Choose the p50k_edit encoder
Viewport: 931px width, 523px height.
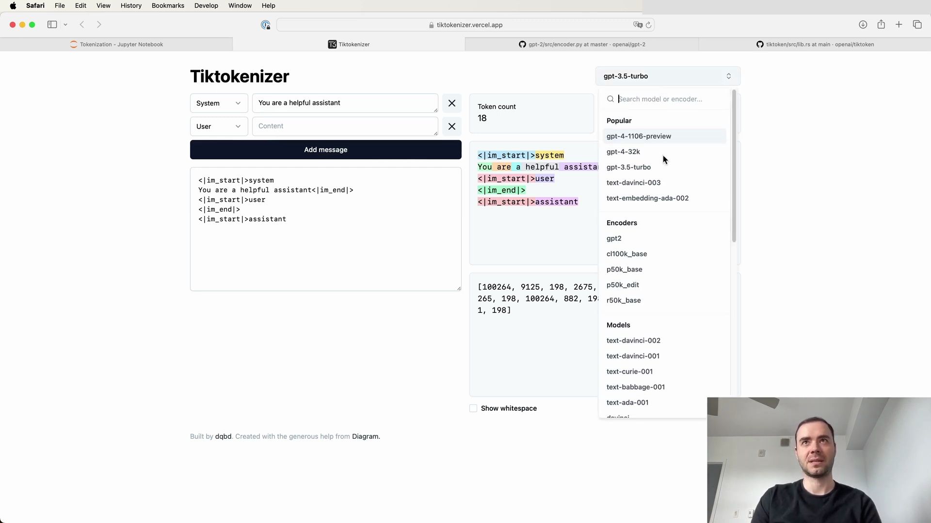[664, 285]
